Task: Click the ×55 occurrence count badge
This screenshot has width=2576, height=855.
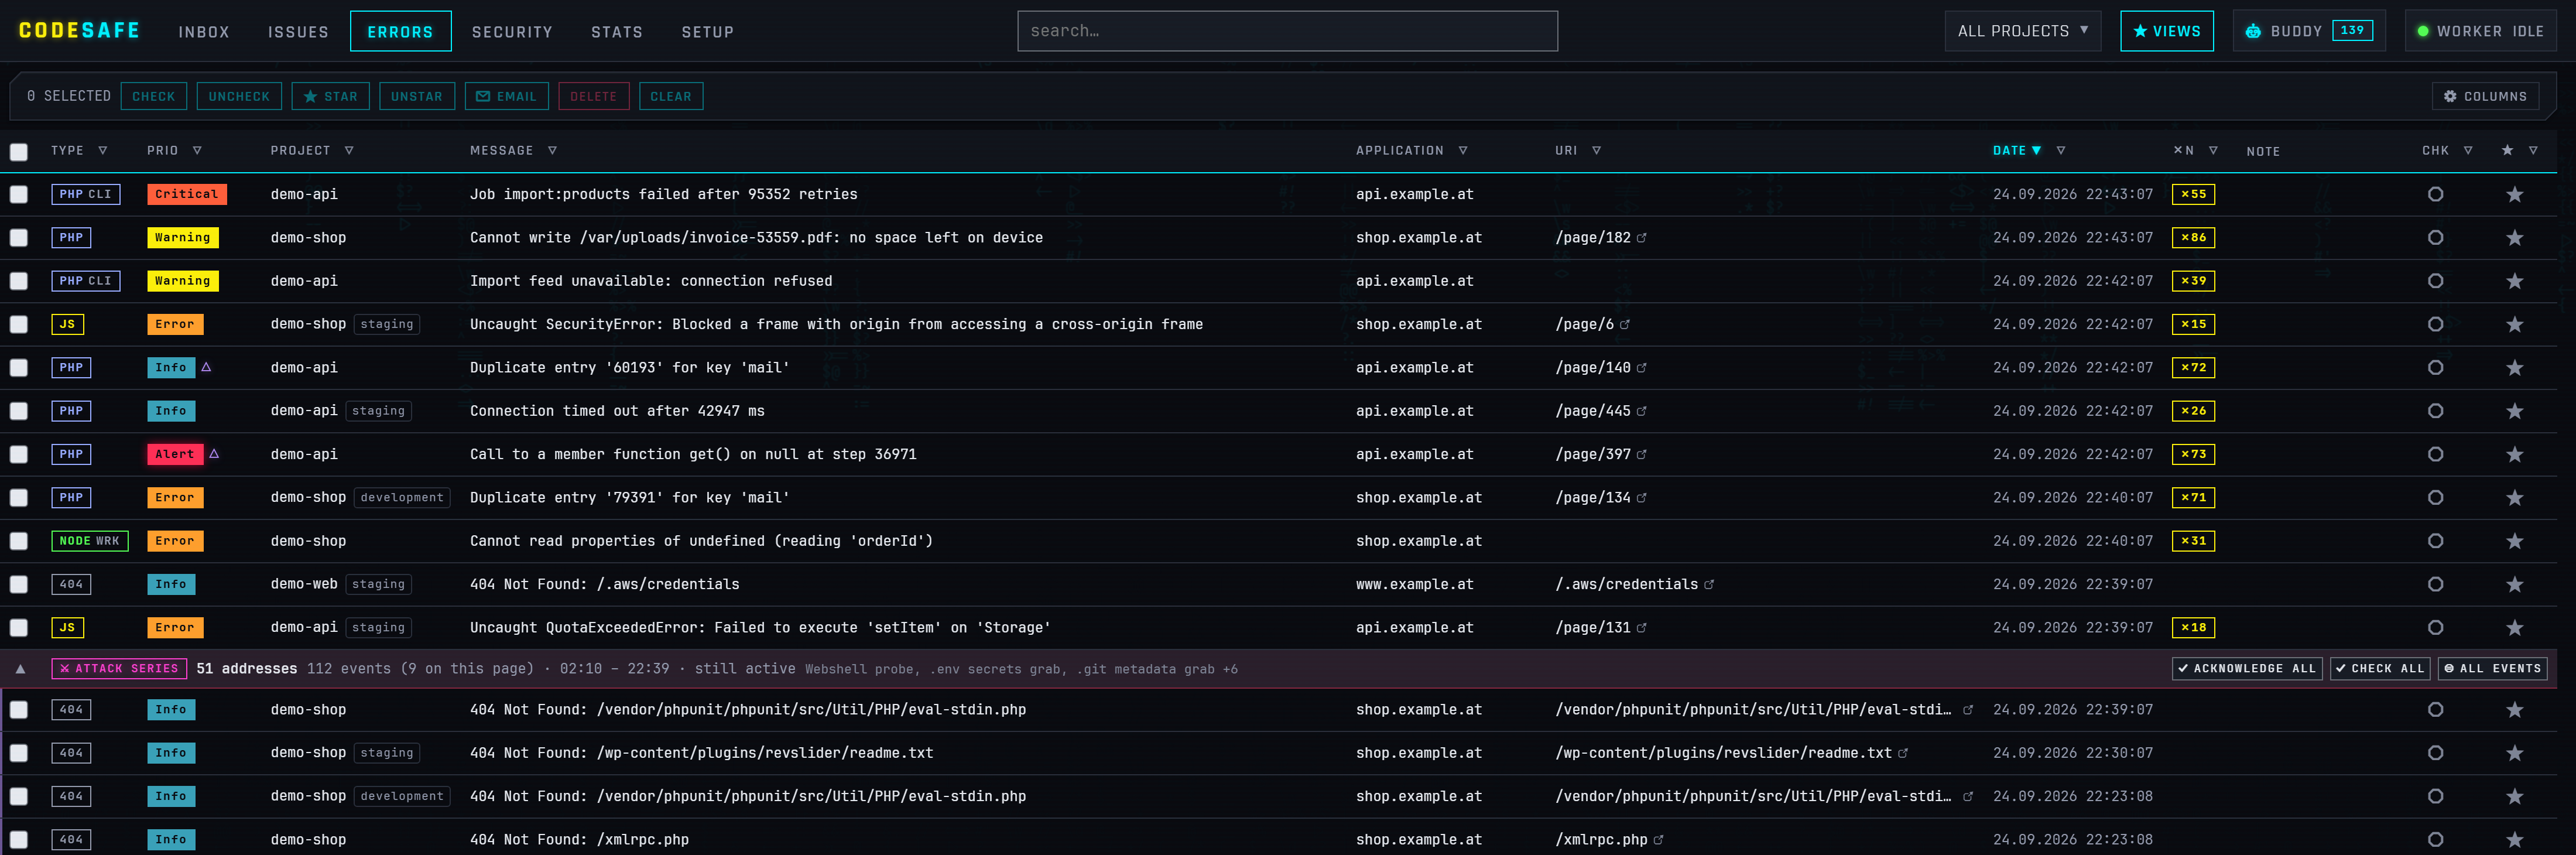Action: coord(2193,194)
